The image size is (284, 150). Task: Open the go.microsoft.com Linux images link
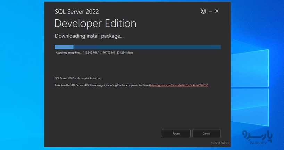pyautogui.click(x=179, y=85)
